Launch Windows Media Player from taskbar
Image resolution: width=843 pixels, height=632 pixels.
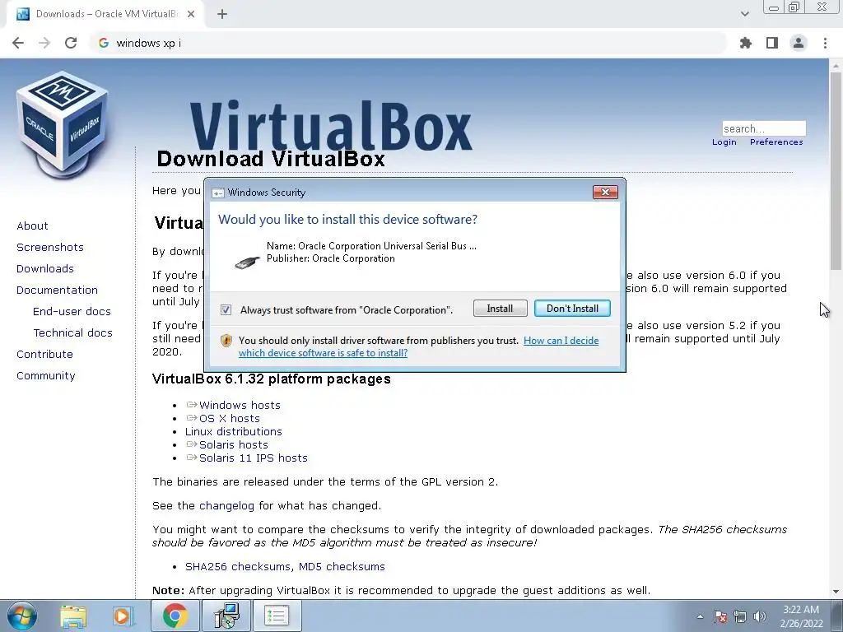coord(123,616)
